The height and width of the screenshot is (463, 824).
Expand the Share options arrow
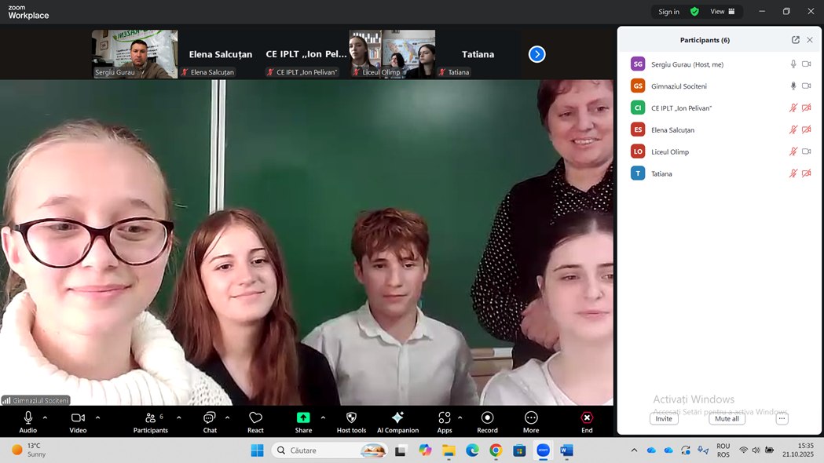pyautogui.click(x=323, y=417)
